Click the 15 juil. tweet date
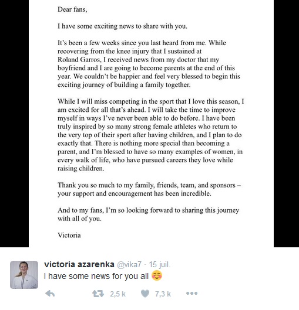 coord(160,264)
